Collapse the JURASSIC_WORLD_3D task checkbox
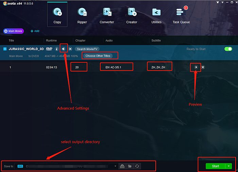This screenshot has height=172, width=238. [5, 49]
